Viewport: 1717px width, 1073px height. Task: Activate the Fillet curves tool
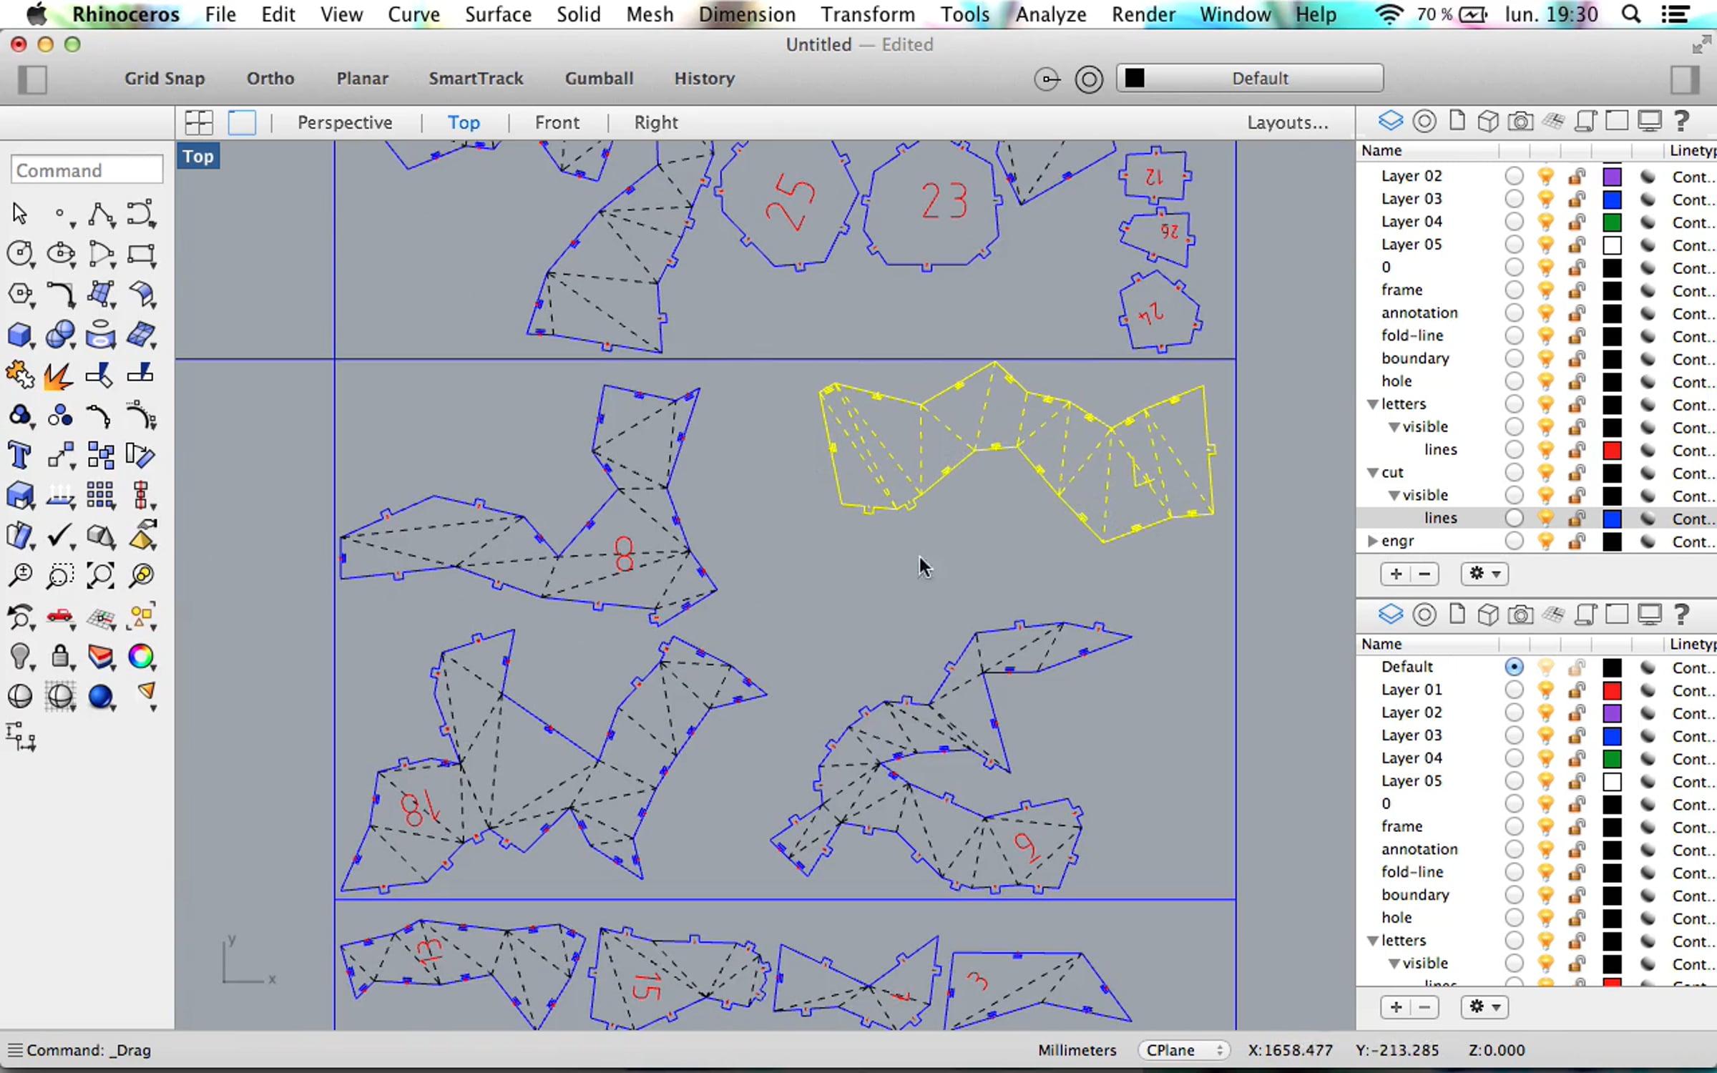(x=61, y=293)
